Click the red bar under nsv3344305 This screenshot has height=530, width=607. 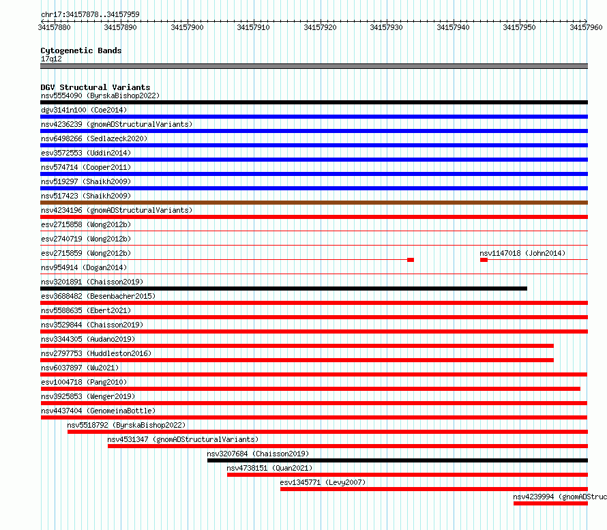coord(297,346)
